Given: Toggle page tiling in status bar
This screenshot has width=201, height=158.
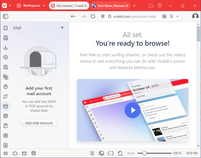Looking at the screenshot, I should (111, 153).
